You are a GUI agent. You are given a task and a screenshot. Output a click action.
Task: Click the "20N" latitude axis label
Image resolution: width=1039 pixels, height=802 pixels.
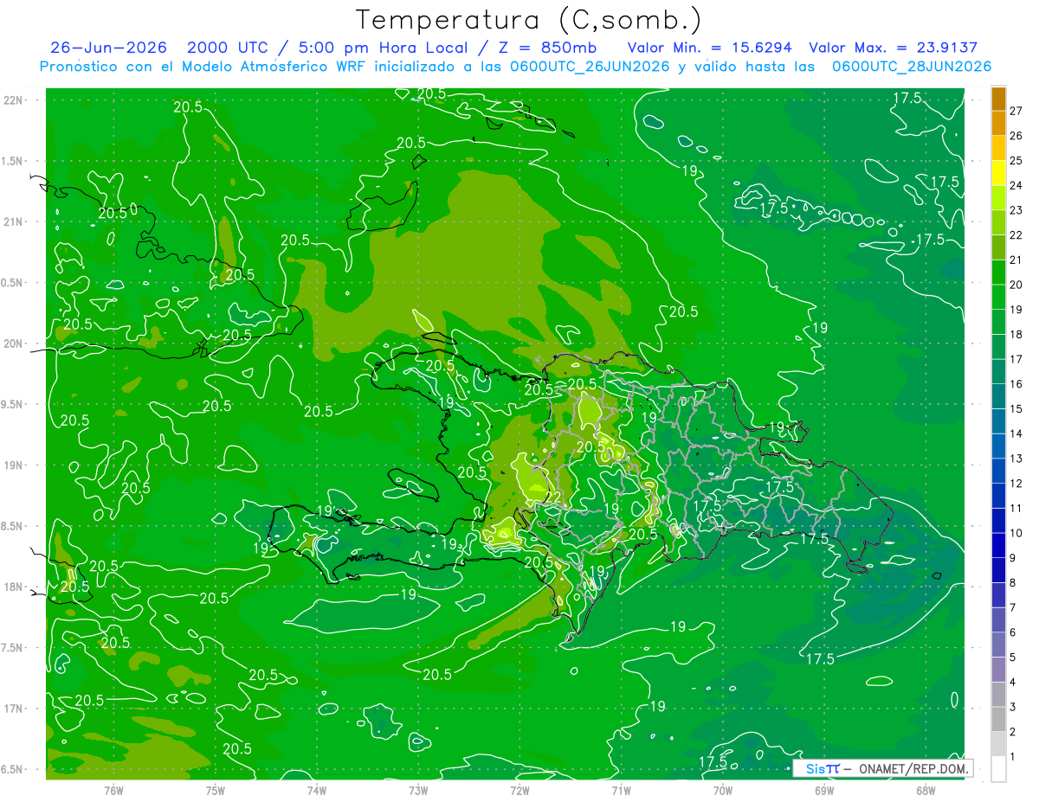14,343
